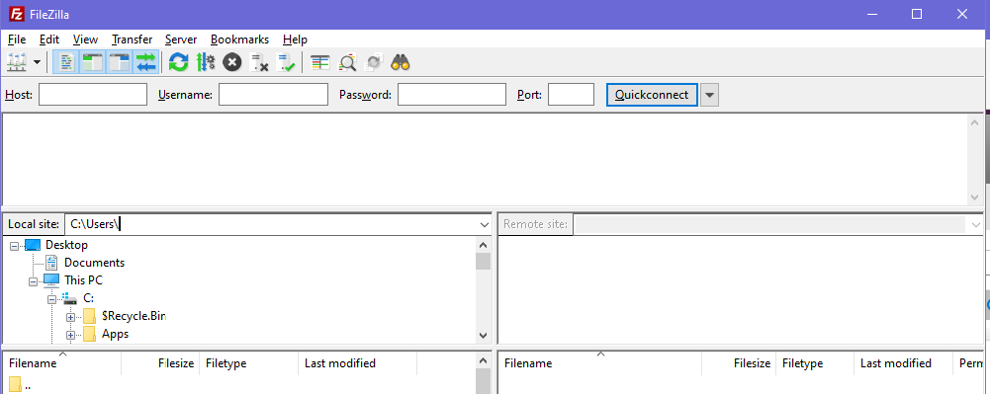The width and height of the screenshot is (990, 394).
Task: Toggle message log display
Action: (65, 62)
